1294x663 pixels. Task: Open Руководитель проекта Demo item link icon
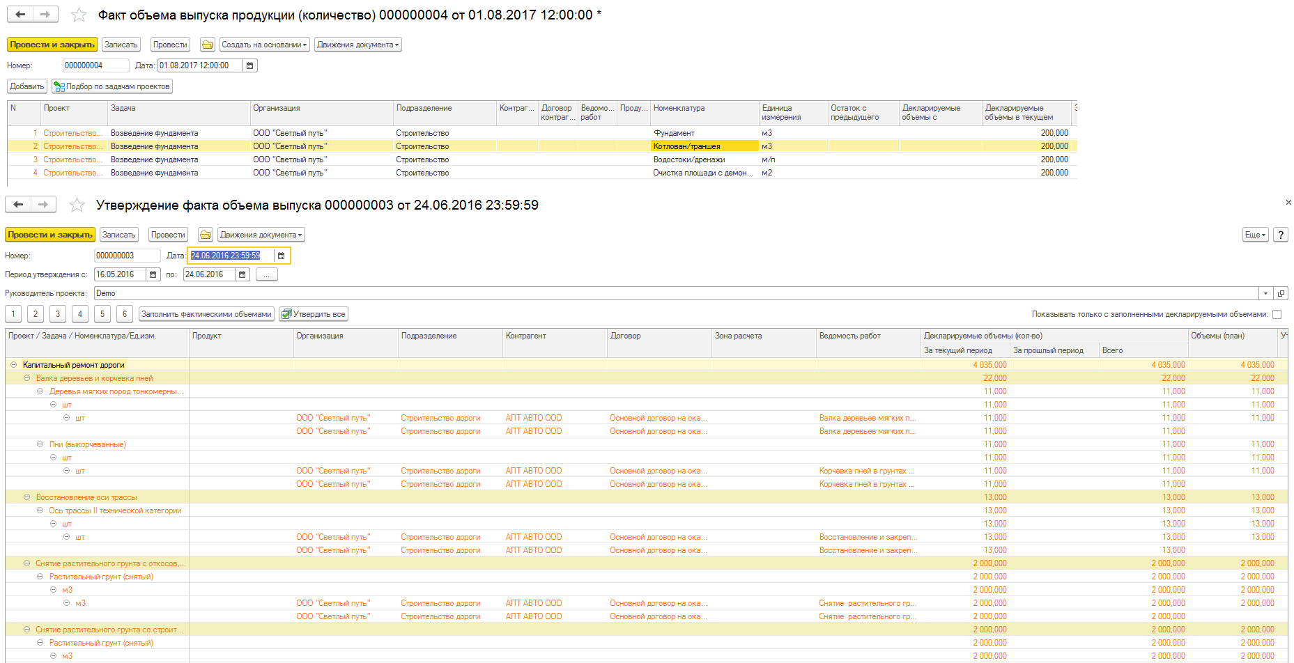point(1281,293)
